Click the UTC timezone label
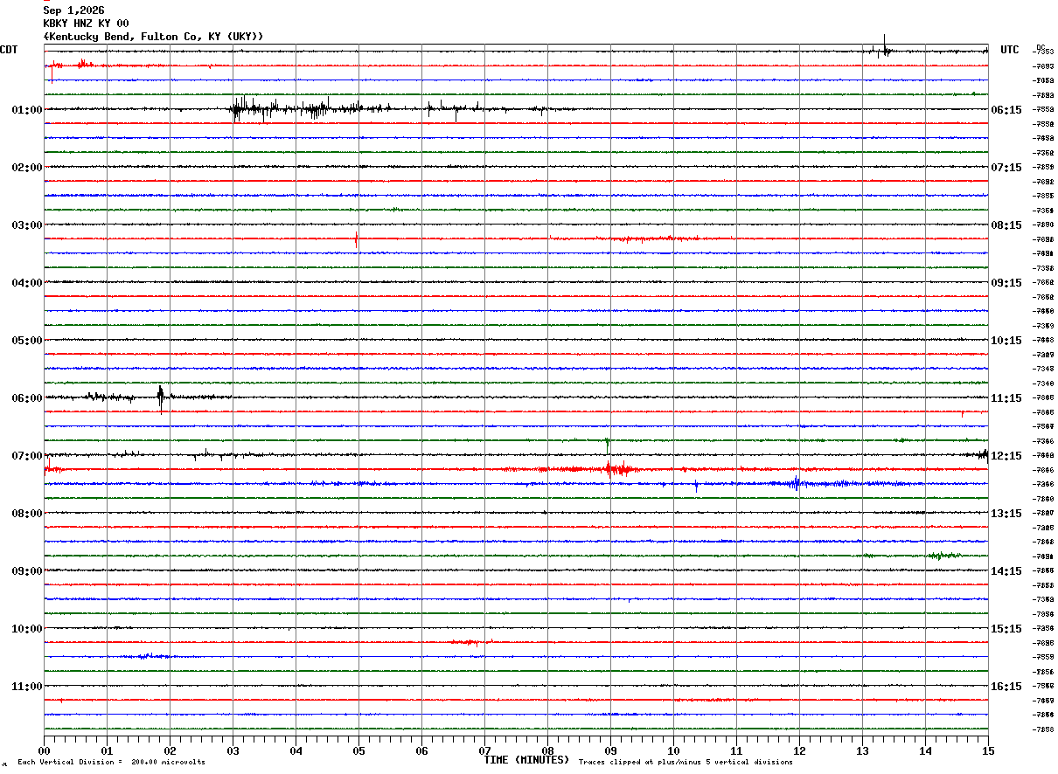 [x=1010, y=50]
